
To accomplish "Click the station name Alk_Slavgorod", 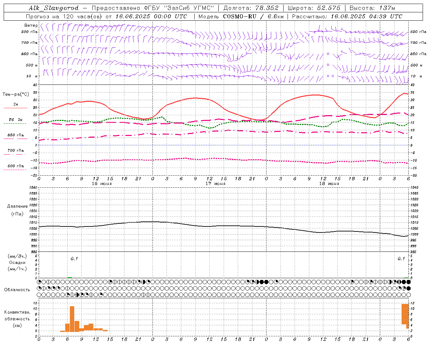I will tap(53, 8).
